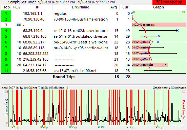
Task: Click Cur value 49 for hop 4
Action: click(128, 31)
